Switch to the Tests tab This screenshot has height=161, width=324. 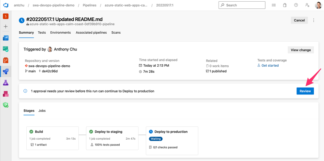(x=42, y=33)
